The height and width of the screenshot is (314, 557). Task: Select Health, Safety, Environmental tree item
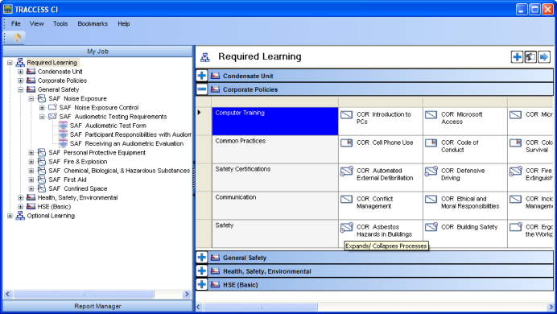point(77,197)
